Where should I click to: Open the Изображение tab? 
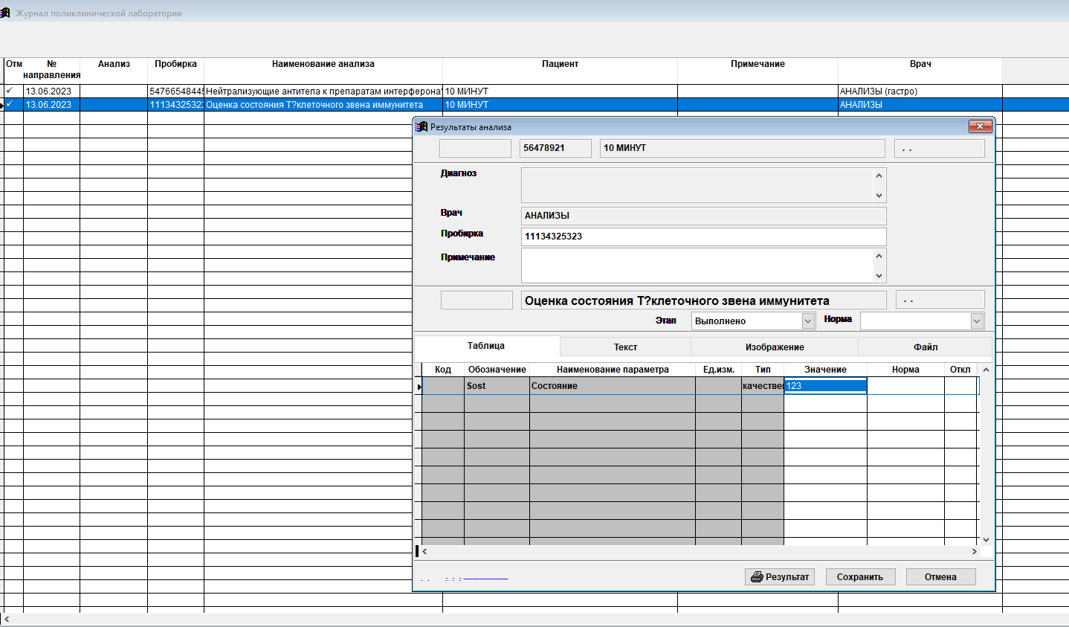click(x=775, y=347)
